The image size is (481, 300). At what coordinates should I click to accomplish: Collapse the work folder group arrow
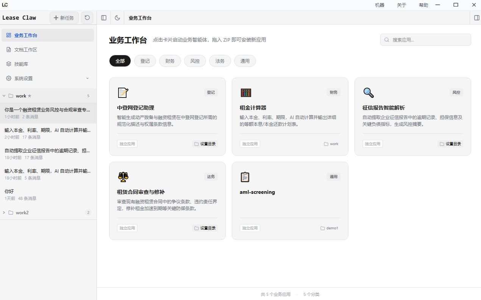(4, 96)
